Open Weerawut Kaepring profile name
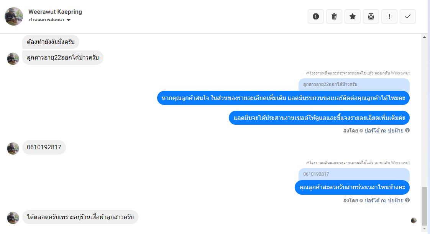 [55, 12]
